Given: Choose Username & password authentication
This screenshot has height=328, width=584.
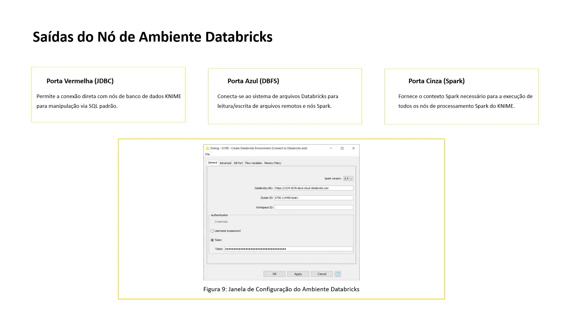Looking at the screenshot, I should (x=212, y=231).
